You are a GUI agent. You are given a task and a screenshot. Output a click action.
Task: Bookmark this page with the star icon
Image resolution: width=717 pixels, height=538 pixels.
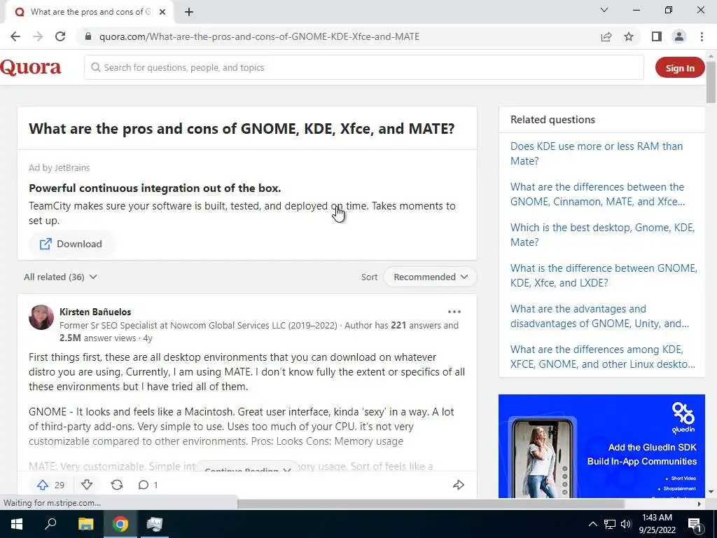click(629, 36)
